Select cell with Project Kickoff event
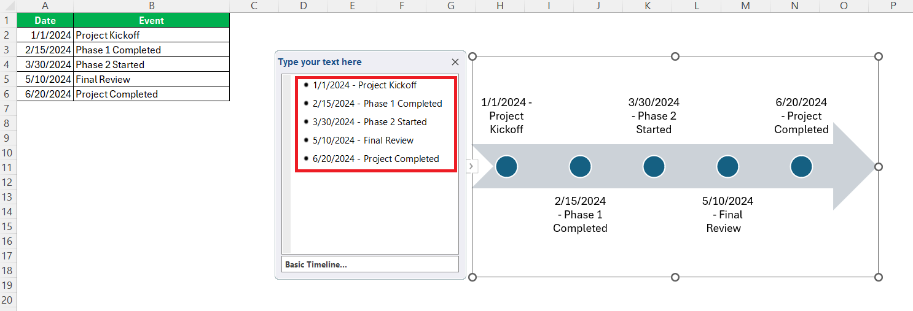Viewport: 913px width, 311px height. [x=151, y=35]
